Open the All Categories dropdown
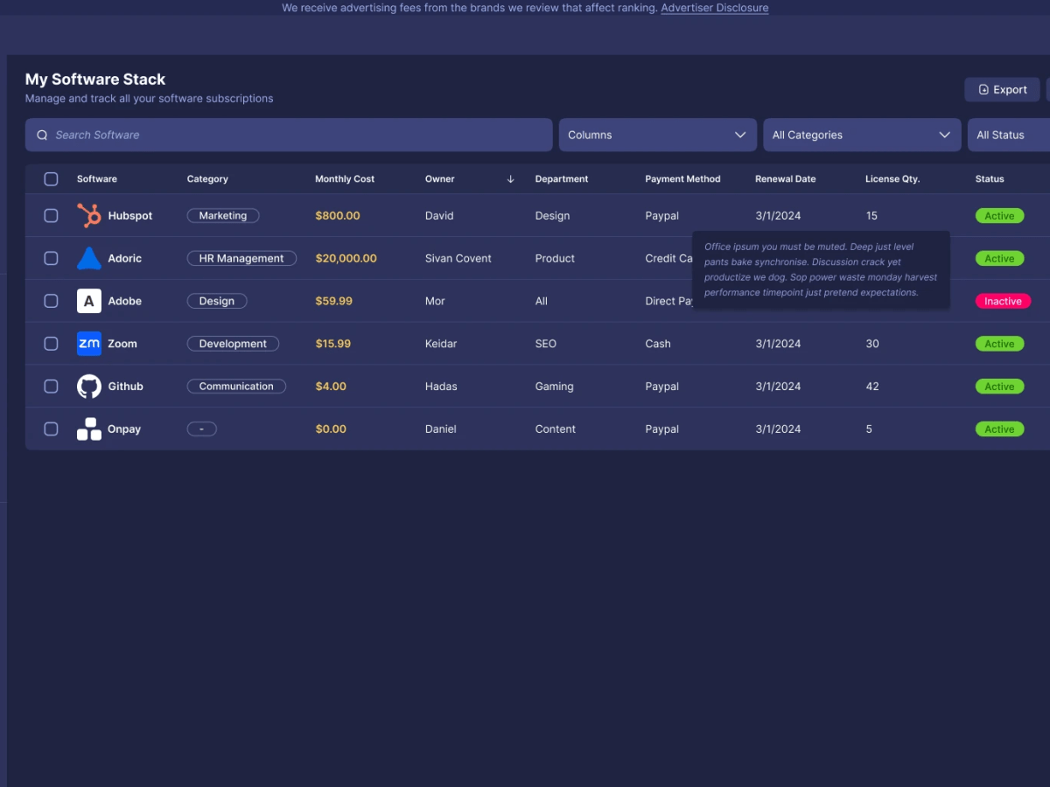This screenshot has width=1050, height=787. (x=862, y=135)
